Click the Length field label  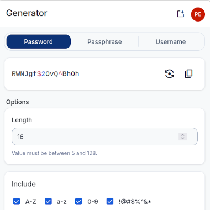coord(22,120)
